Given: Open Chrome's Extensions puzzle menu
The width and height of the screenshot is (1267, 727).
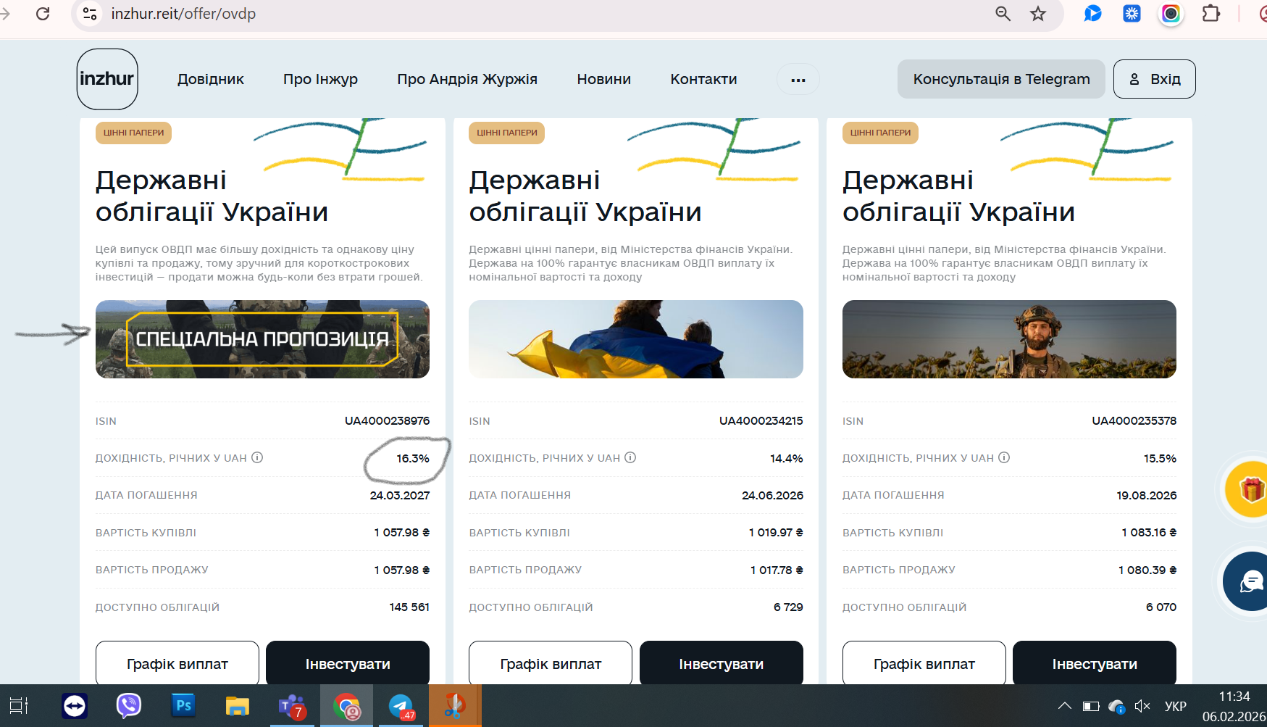Looking at the screenshot, I should 1211,14.
